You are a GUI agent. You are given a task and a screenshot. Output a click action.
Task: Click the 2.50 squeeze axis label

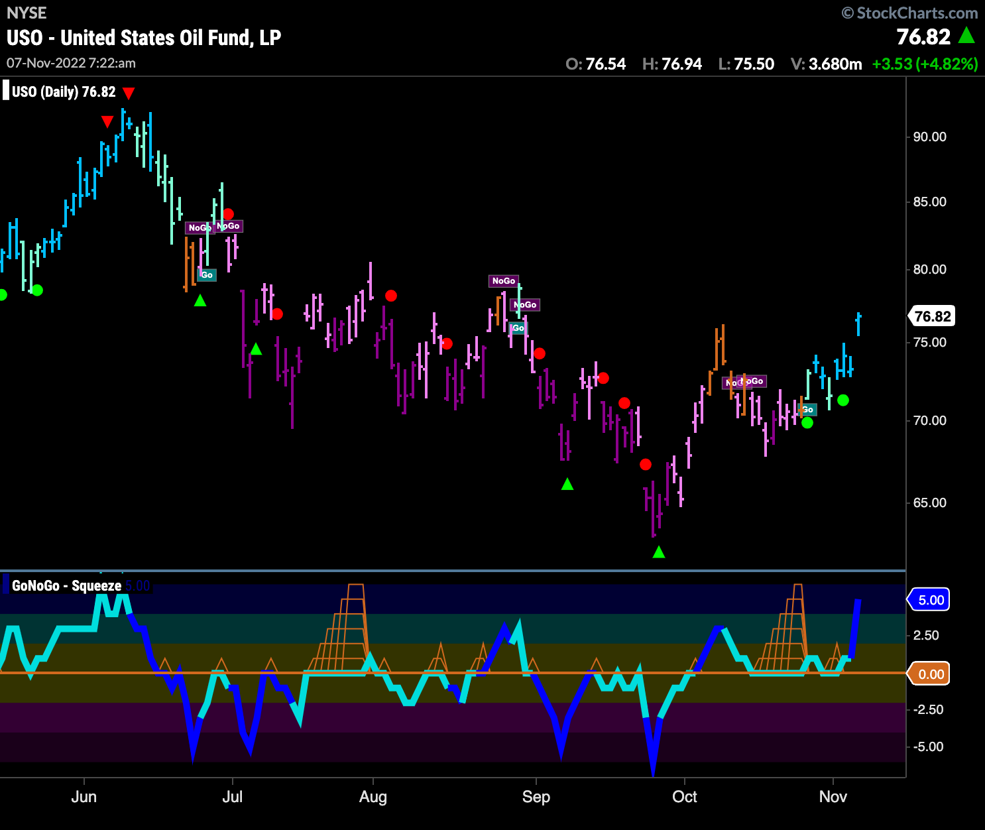coord(926,635)
